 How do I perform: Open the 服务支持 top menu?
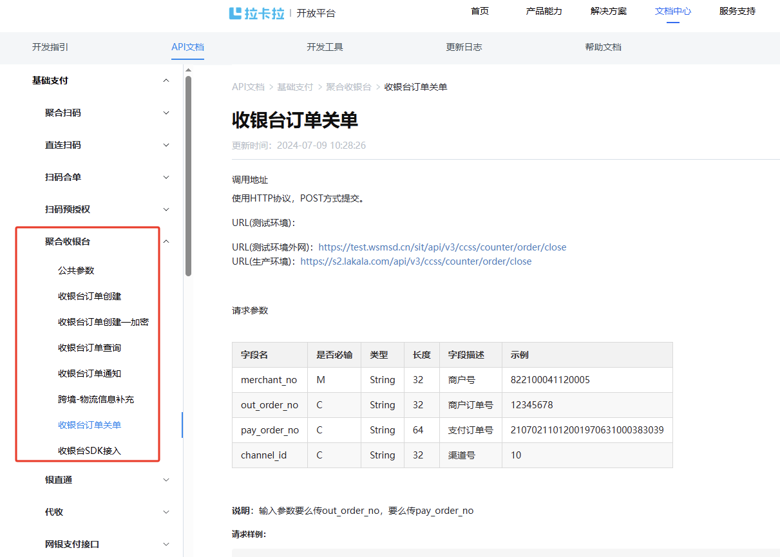point(737,11)
